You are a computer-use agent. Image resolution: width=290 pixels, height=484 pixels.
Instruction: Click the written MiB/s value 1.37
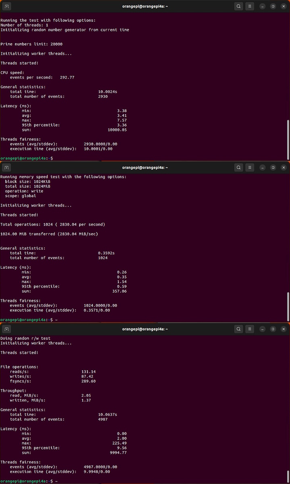point(86,401)
